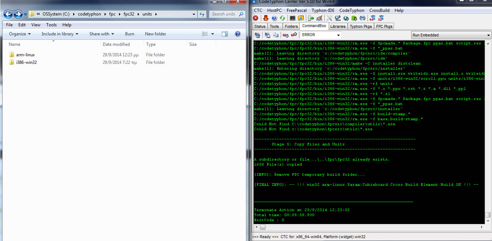Click the green left-arrow document icon in CodeTyphon toolbar
The width and height of the screenshot is (492, 241).
pyautogui.click(x=311, y=18)
